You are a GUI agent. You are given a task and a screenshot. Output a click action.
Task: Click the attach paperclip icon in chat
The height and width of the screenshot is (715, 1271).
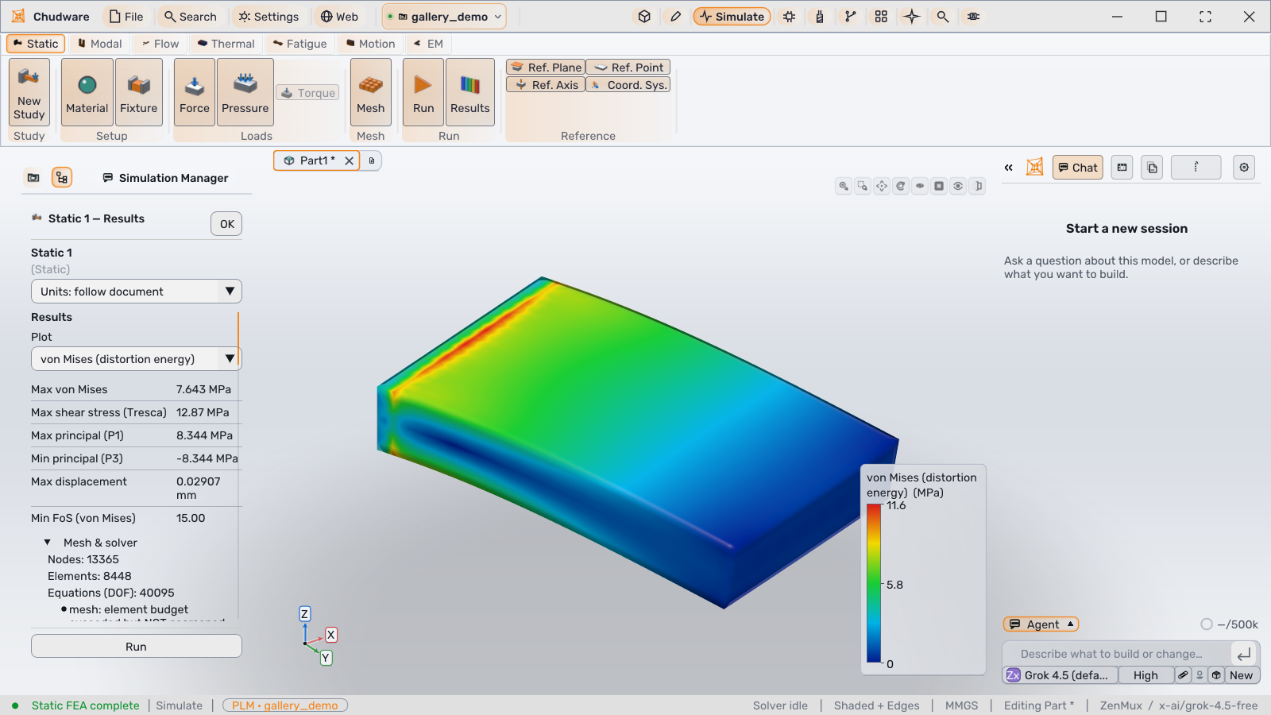pos(1183,675)
